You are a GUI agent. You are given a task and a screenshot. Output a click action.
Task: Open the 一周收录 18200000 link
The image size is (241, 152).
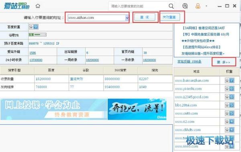[92, 60]
